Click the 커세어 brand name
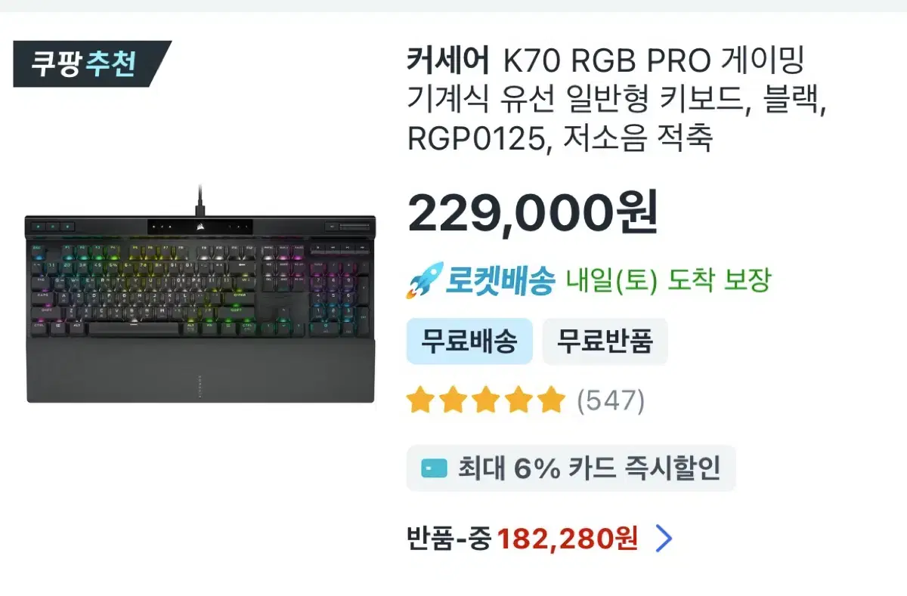Screen dimensions: 907x596 (x=448, y=60)
